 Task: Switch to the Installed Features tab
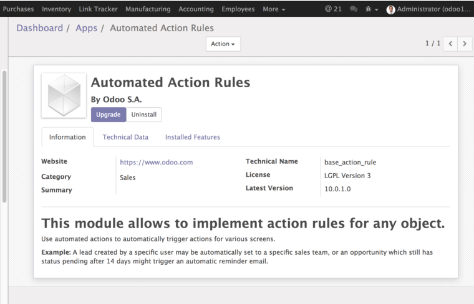(193, 137)
